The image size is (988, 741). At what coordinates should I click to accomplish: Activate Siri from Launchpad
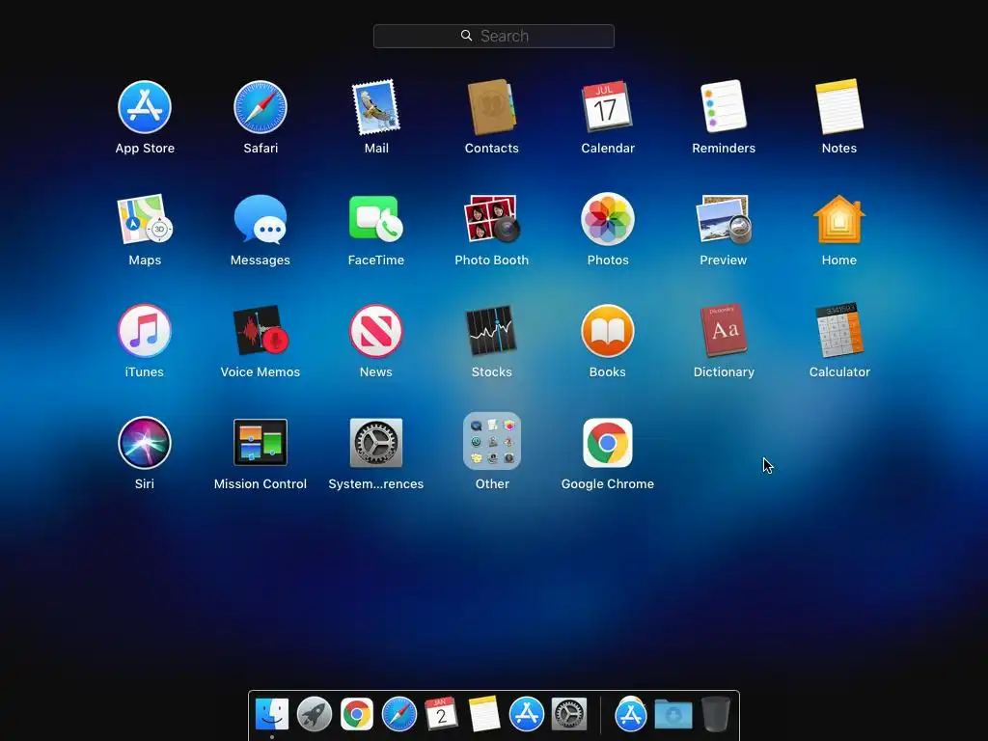click(x=145, y=443)
